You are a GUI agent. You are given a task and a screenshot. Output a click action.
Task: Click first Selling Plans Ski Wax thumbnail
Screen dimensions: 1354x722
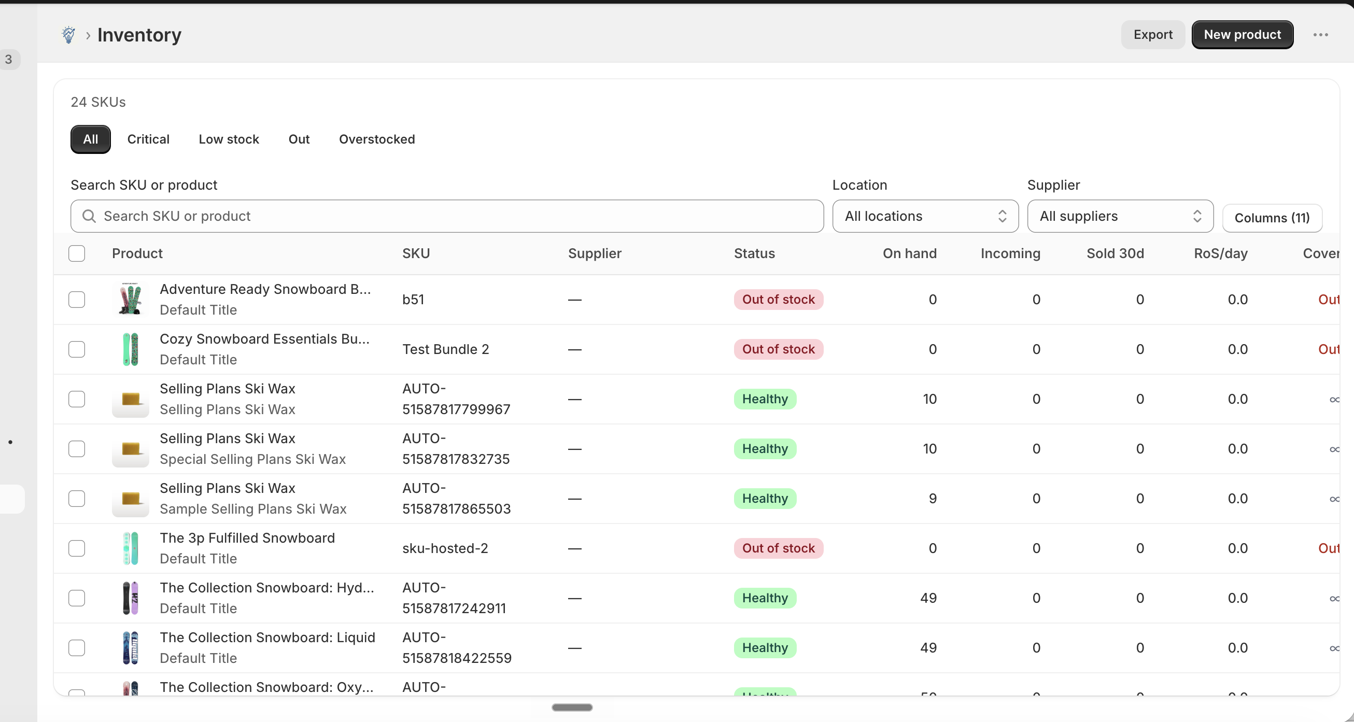click(130, 399)
